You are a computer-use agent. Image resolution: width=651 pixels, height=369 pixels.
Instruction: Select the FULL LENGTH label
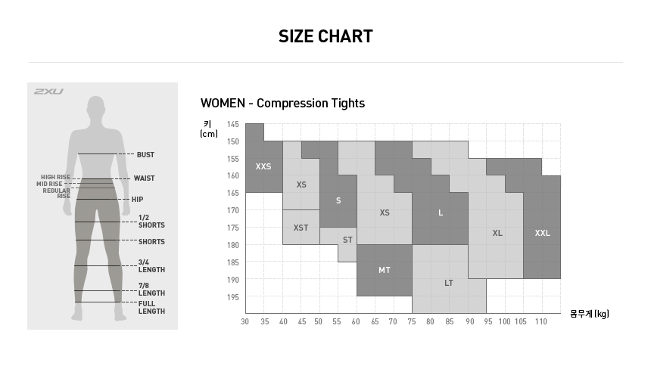point(151,307)
